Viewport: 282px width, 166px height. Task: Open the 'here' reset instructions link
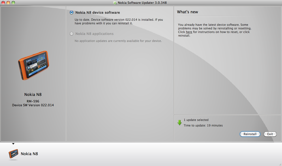[189, 32]
